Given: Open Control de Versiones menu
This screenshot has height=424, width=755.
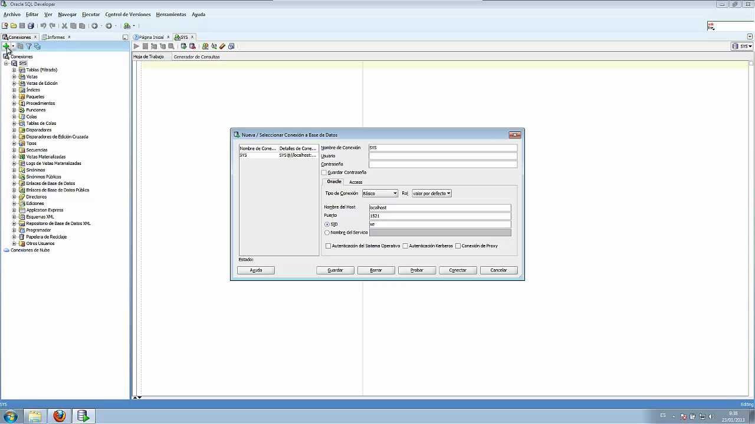Looking at the screenshot, I should click(128, 14).
